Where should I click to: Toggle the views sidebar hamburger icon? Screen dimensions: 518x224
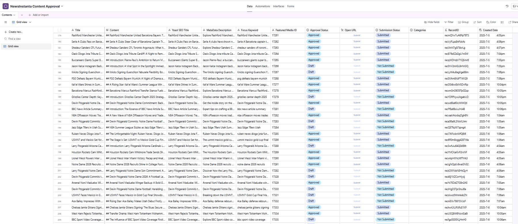click(x=5, y=22)
